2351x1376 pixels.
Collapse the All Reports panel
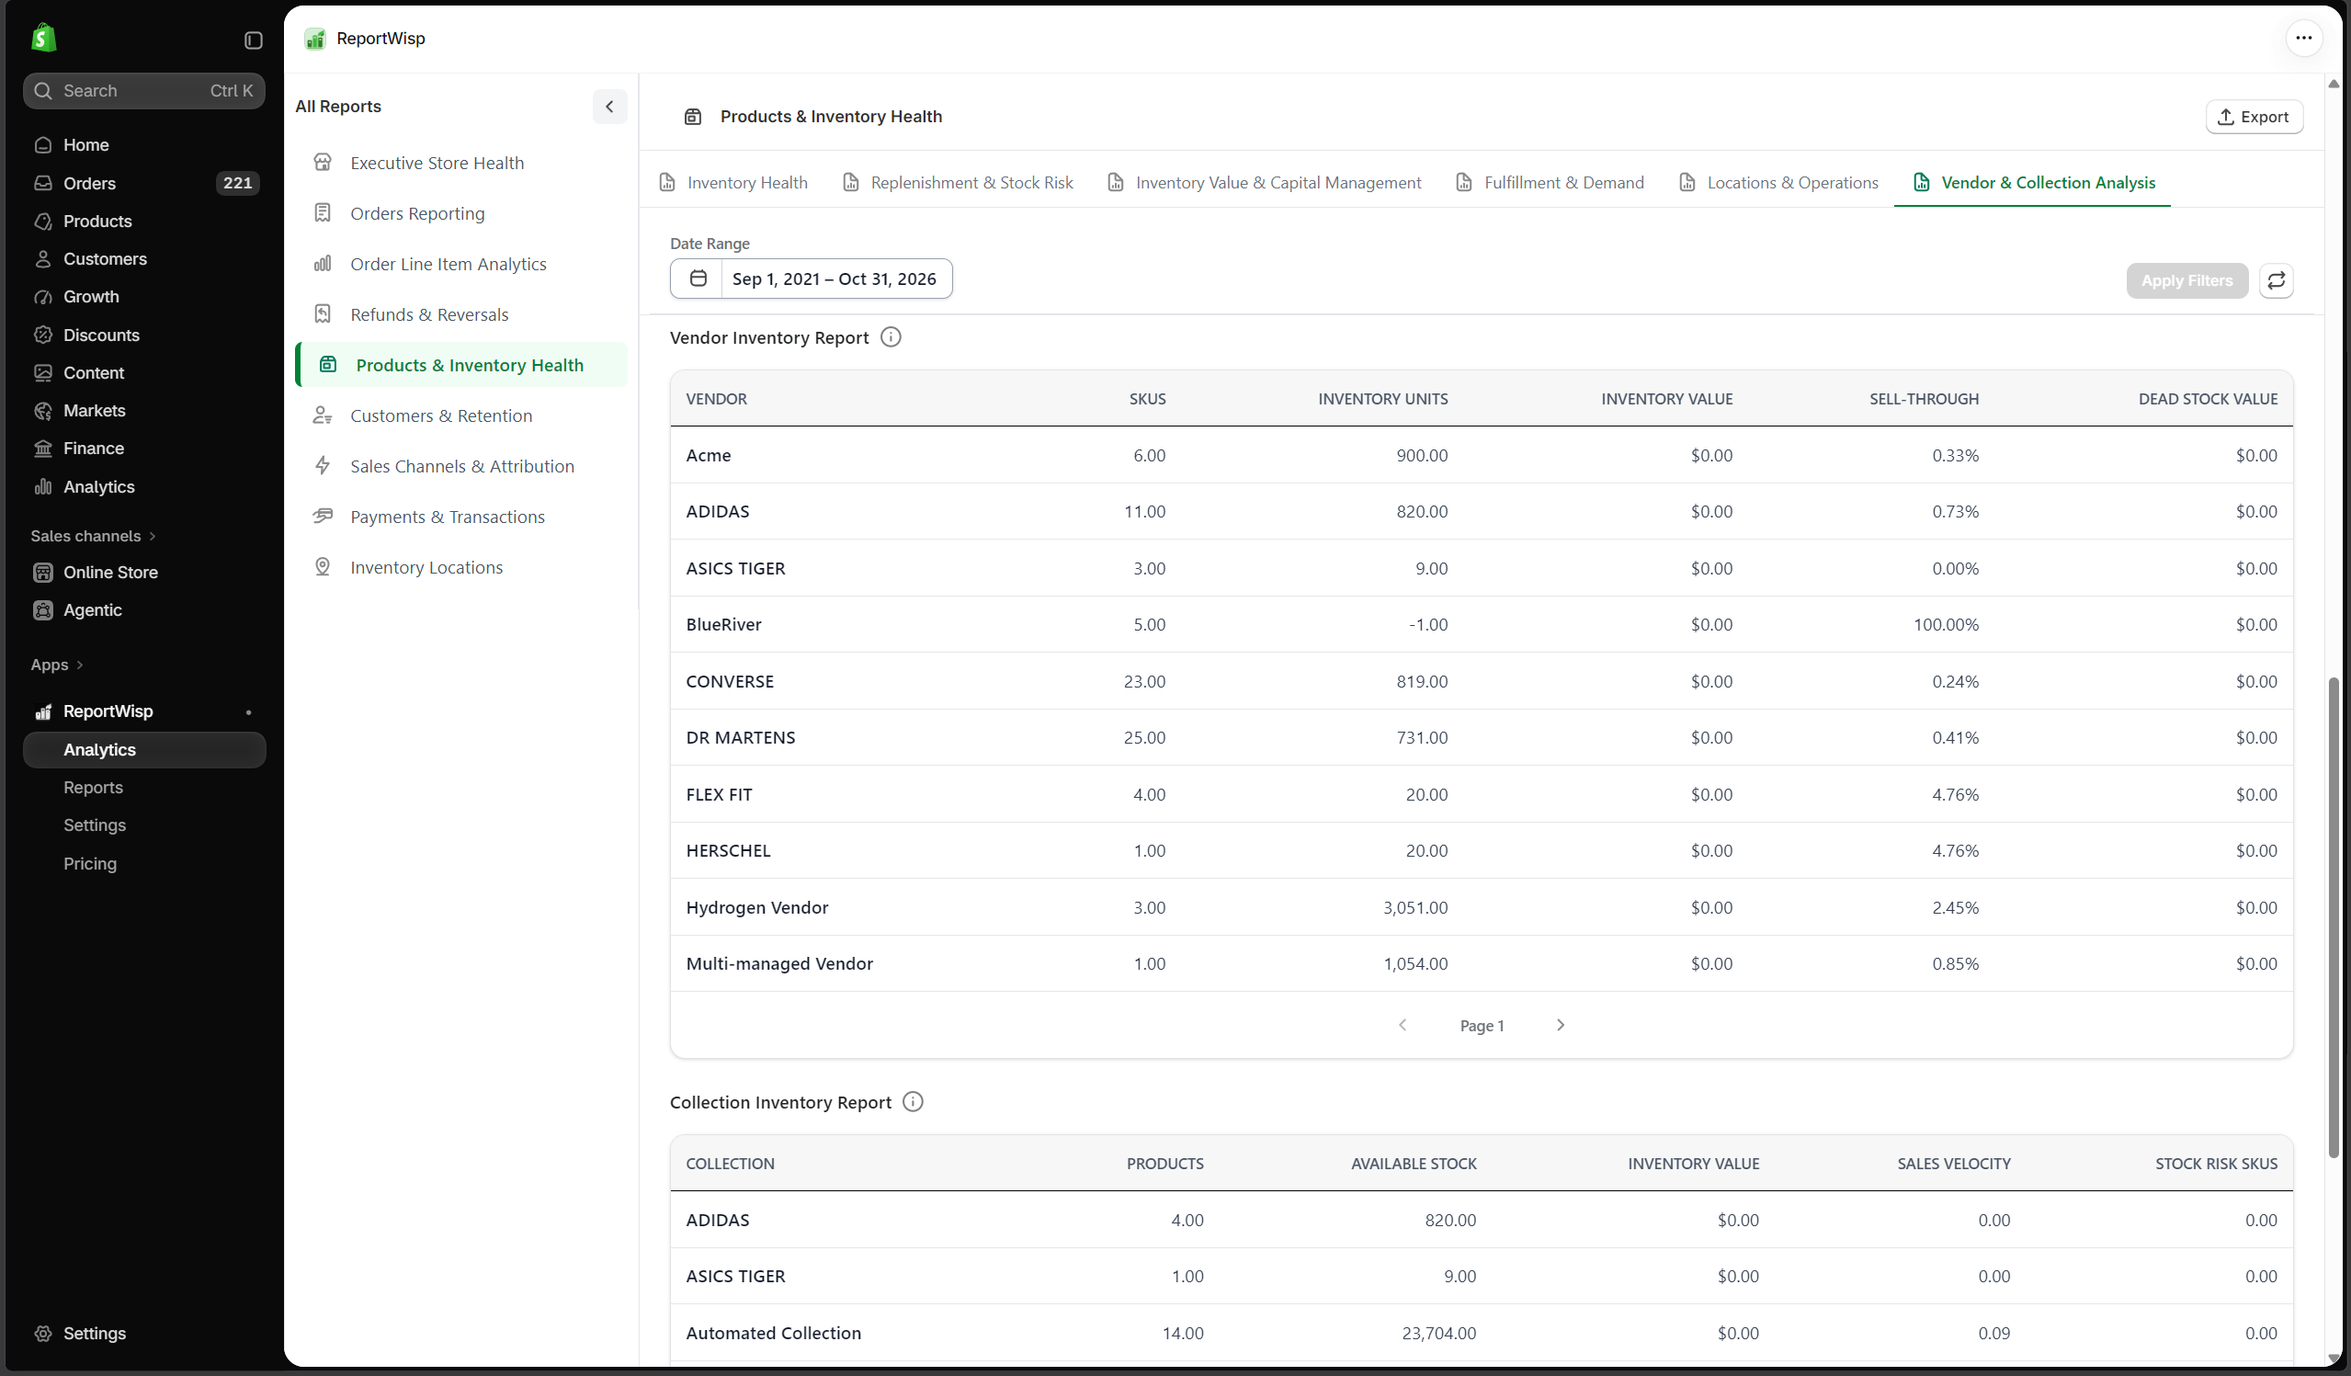pos(609,107)
